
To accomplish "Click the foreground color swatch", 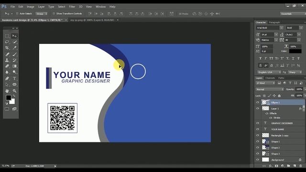I will coord(9,97).
